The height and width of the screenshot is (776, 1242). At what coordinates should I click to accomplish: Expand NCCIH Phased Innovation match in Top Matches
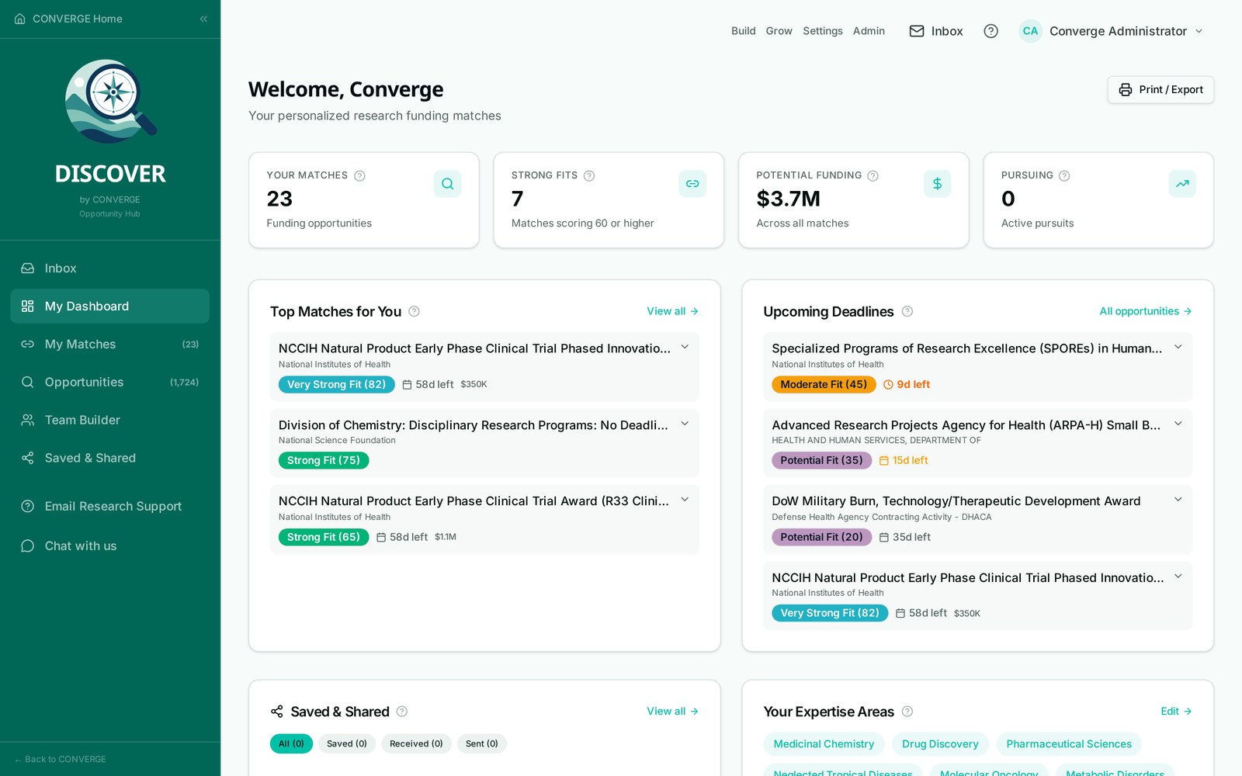[685, 348]
